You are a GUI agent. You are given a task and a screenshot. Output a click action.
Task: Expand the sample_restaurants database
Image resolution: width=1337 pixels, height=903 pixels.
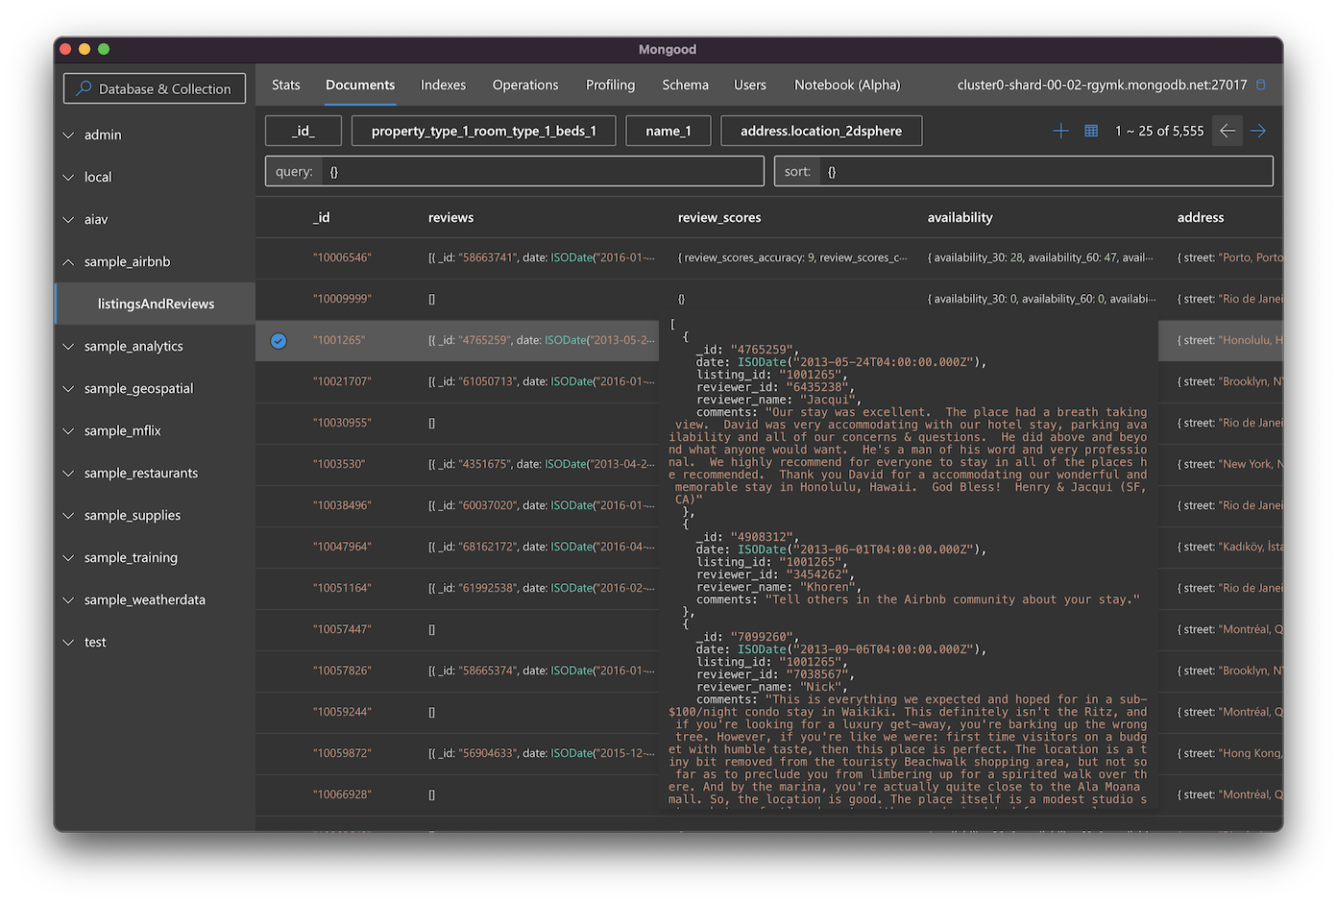coord(68,473)
